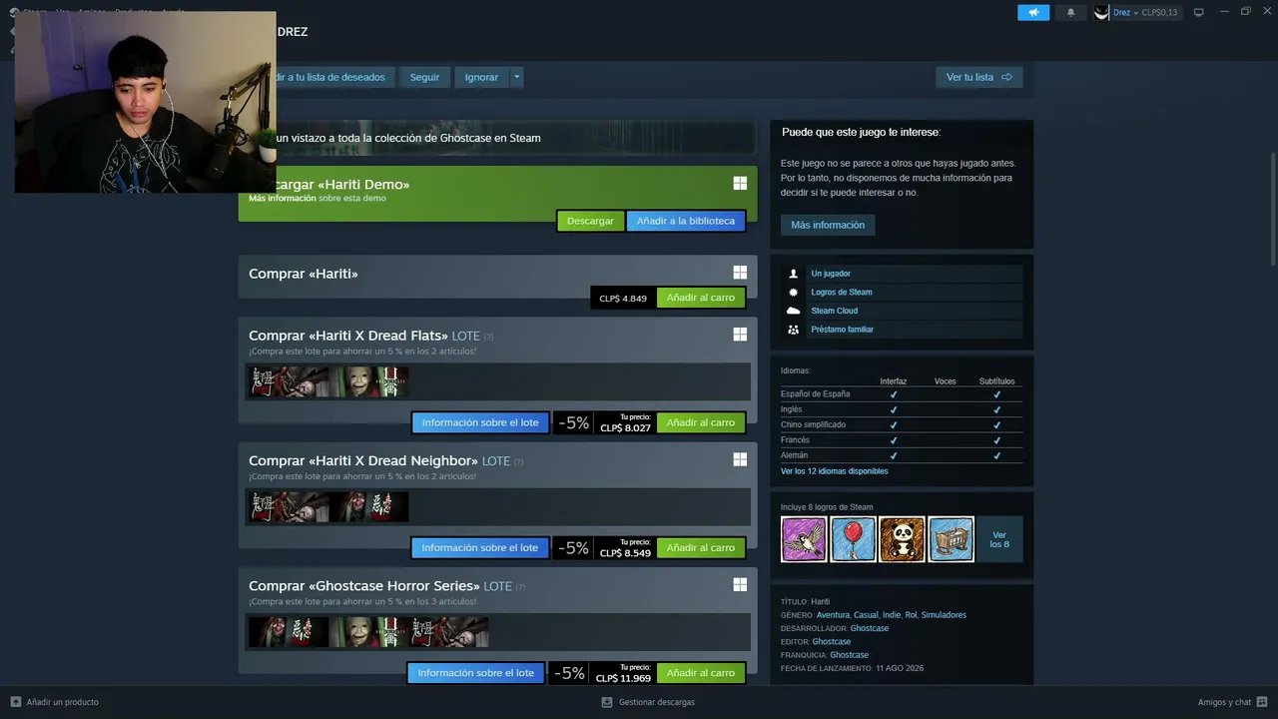Click the Ignorar button
The height and width of the screenshot is (719, 1278).
[x=481, y=77]
